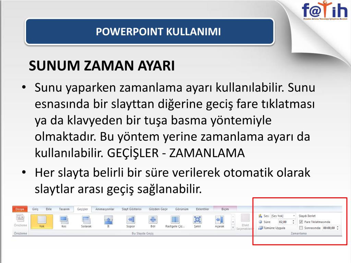Enable the Sonrasında checkbox

point(301,228)
